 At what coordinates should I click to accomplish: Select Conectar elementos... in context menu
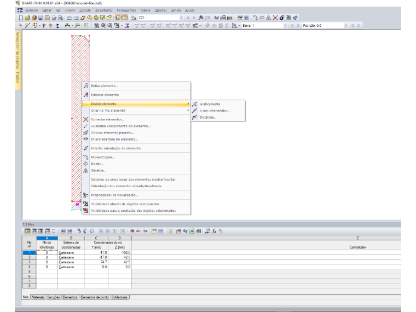tap(136, 119)
